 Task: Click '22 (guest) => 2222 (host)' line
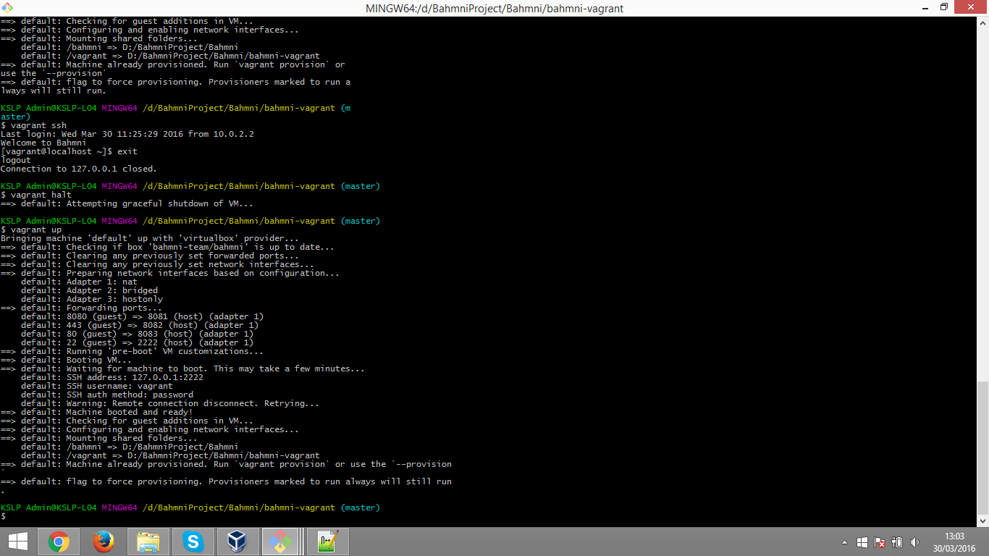(137, 342)
